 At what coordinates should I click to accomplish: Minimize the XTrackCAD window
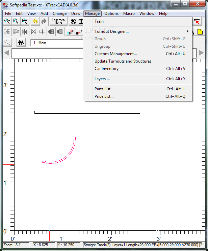coord(176,3)
